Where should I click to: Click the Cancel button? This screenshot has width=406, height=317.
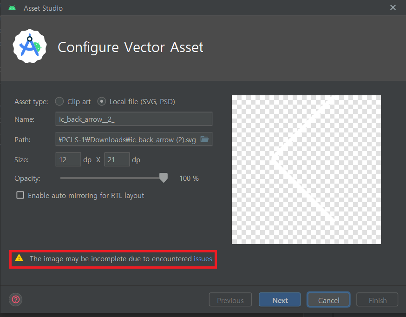click(328, 300)
